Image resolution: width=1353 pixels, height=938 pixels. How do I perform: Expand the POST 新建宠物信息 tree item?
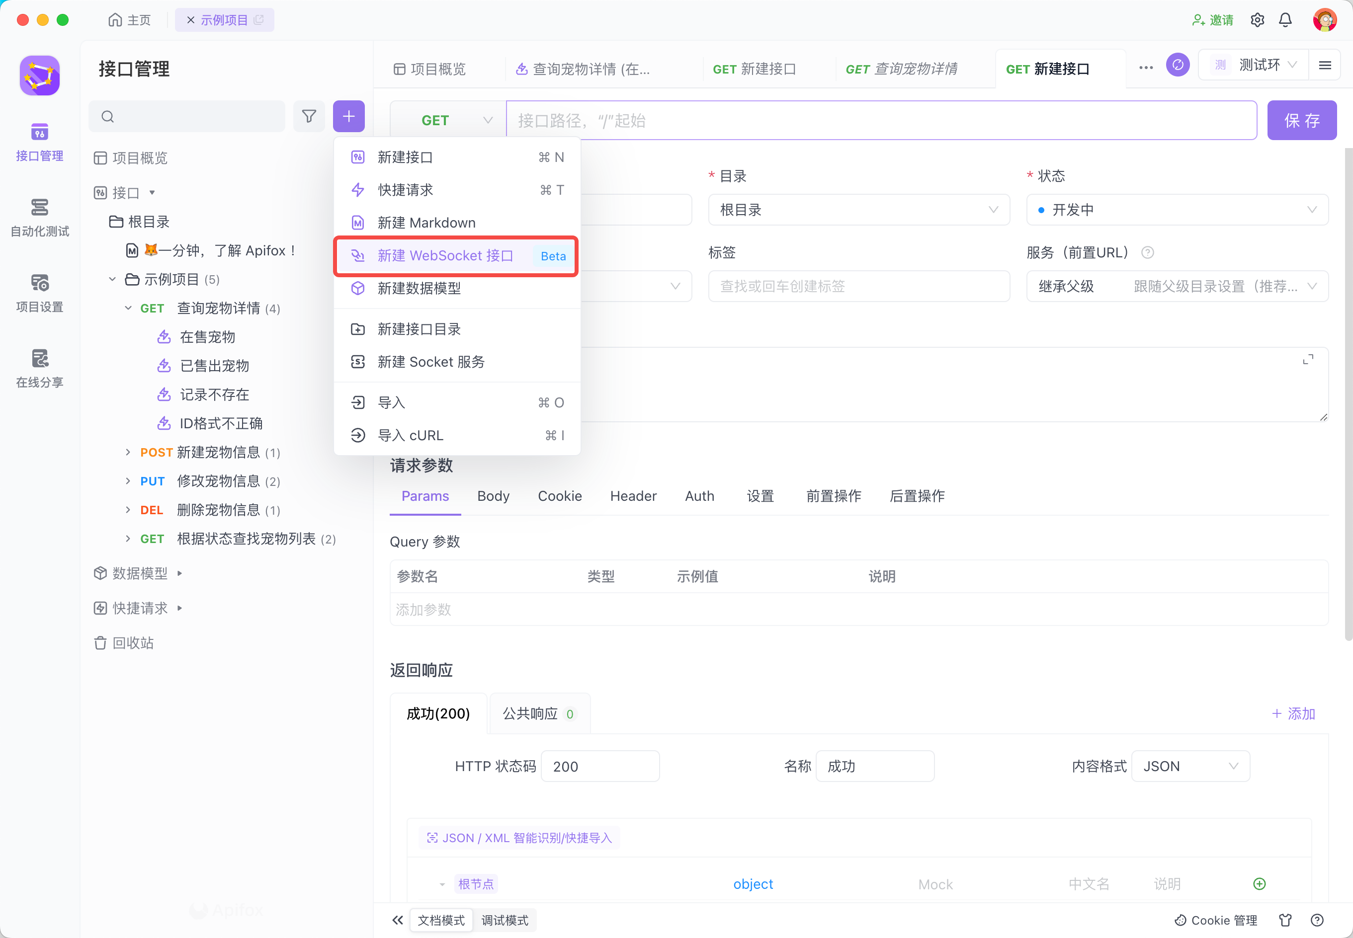tap(128, 452)
